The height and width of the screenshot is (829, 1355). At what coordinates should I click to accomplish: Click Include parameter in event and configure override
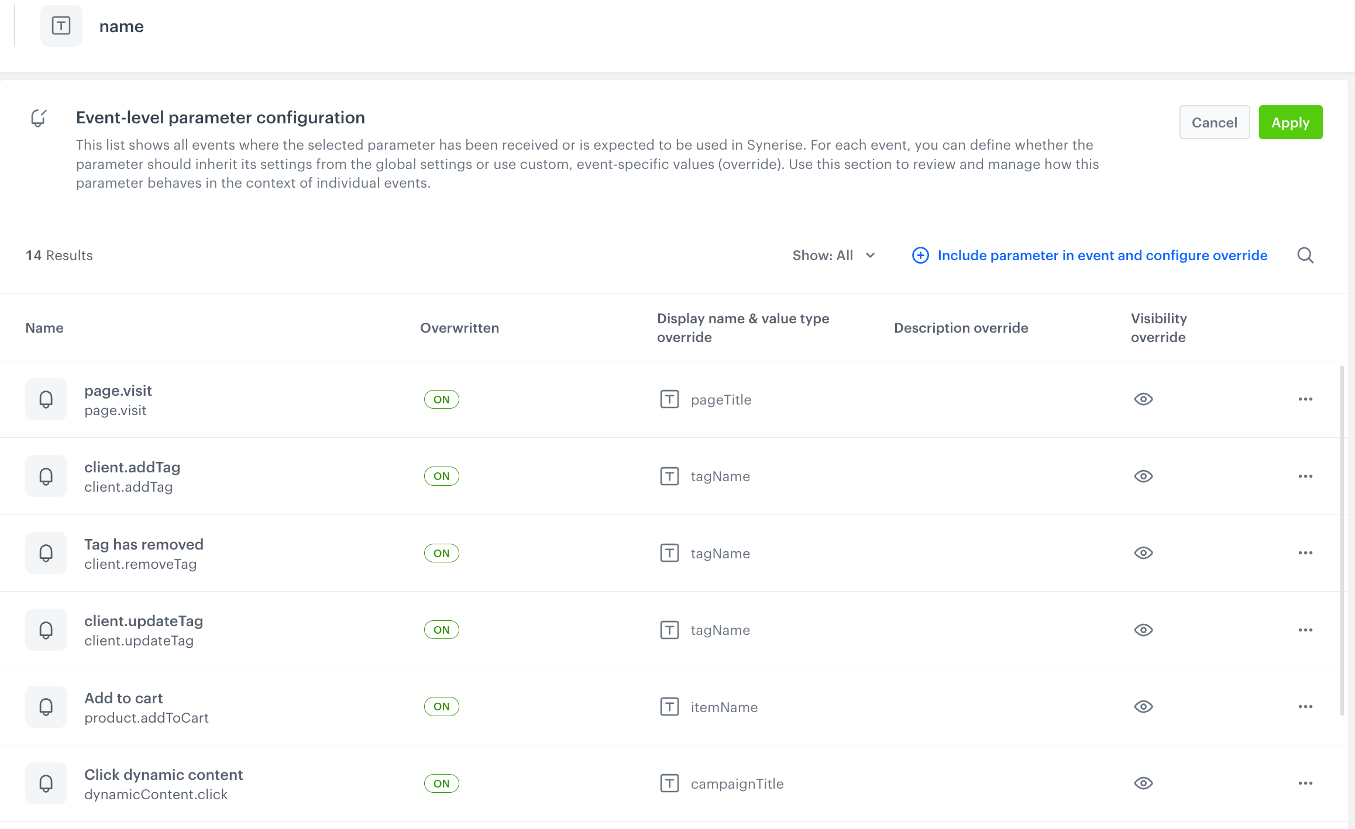pyautogui.click(x=1102, y=255)
